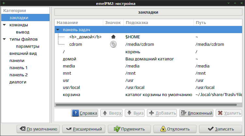The width and height of the screenshot is (245, 136).
Task: Select Ваш домашний каталог tooltip cell
Action: coord(150,59)
